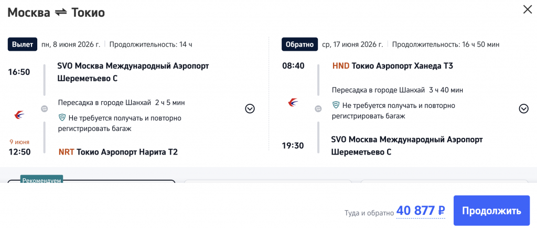Image resolution: width=537 pixels, height=228 pixels.
Task: Click the transfer icon on the return timeline
Action: tap(318, 109)
